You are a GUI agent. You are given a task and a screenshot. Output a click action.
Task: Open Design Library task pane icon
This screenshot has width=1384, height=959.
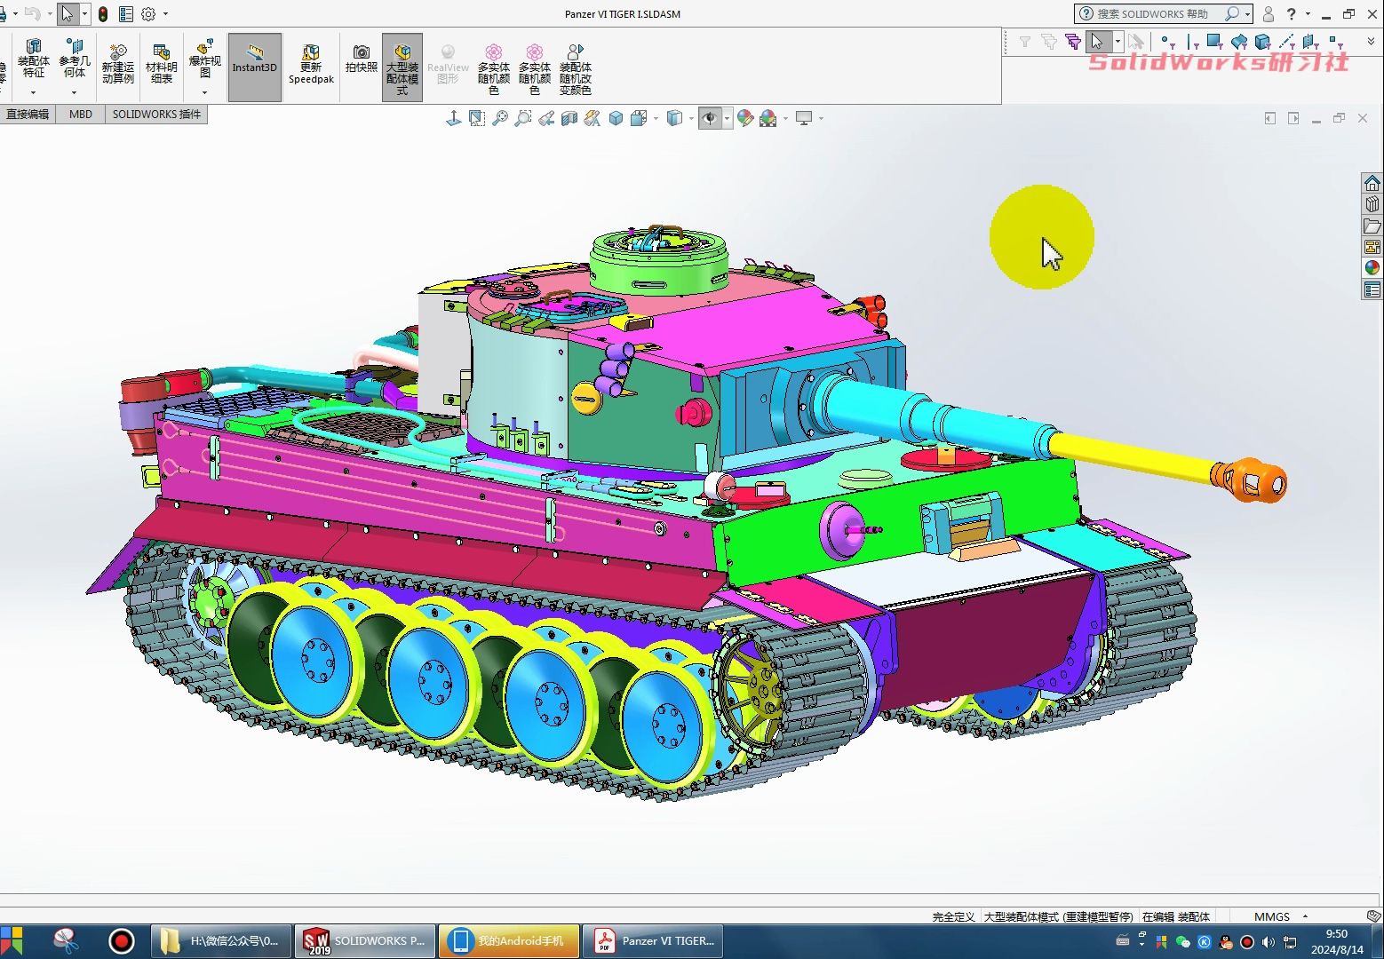pos(1372,204)
